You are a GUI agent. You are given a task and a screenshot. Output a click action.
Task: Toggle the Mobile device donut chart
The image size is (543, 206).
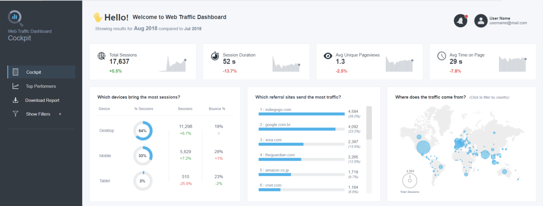[x=143, y=155]
